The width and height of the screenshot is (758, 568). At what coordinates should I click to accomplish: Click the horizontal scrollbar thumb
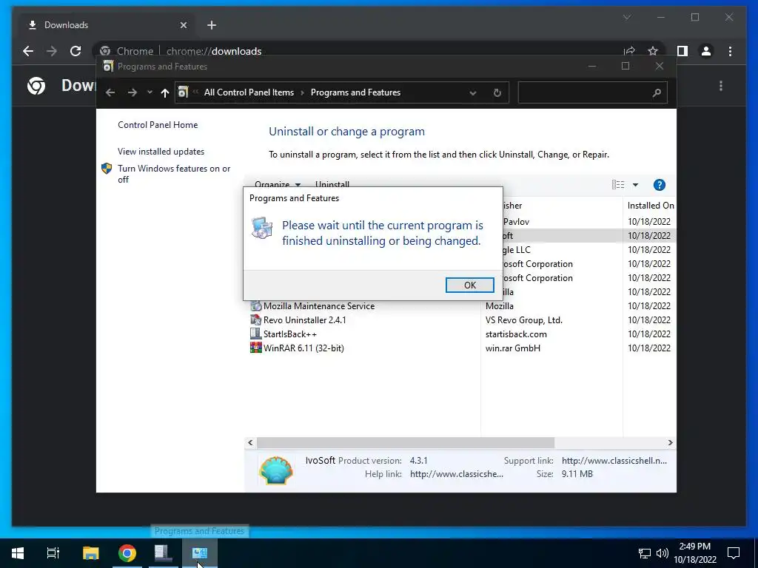pyautogui.click(x=405, y=442)
